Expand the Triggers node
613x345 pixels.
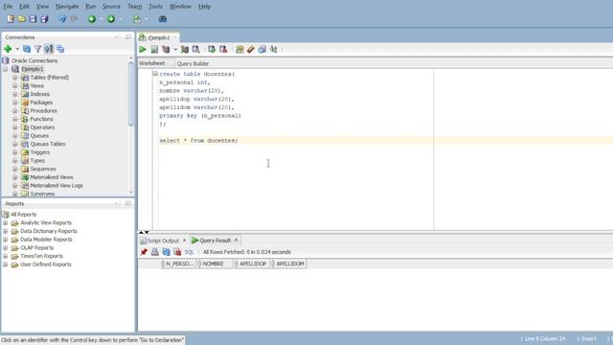pyautogui.click(x=15, y=152)
